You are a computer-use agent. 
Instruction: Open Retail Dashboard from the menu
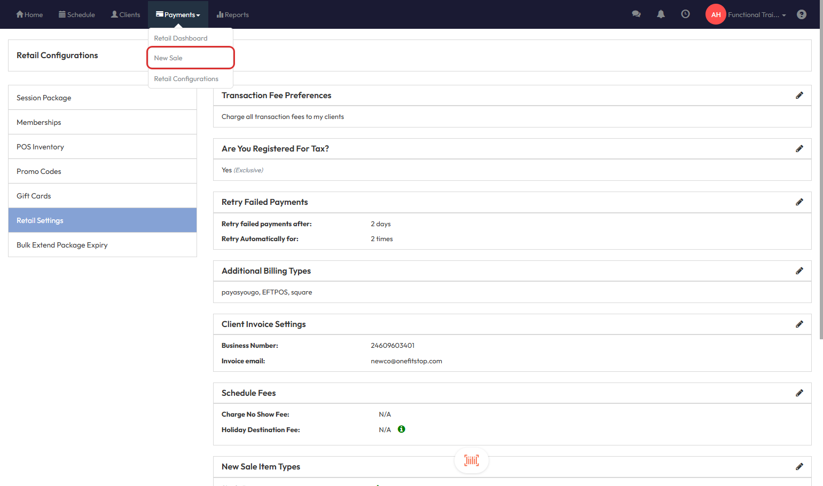(x=181, y=38)
